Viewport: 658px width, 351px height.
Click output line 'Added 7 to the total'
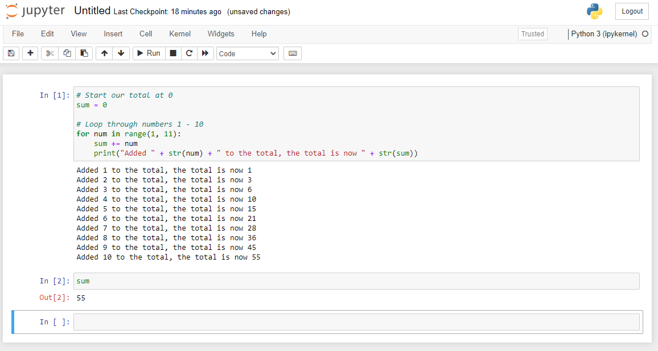click(x=166, y=228)
